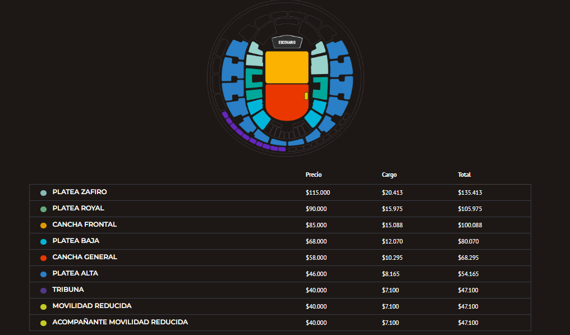Click the ESCENARIO stage label on the map
570x335 pixels.
[x=287, y=42]
